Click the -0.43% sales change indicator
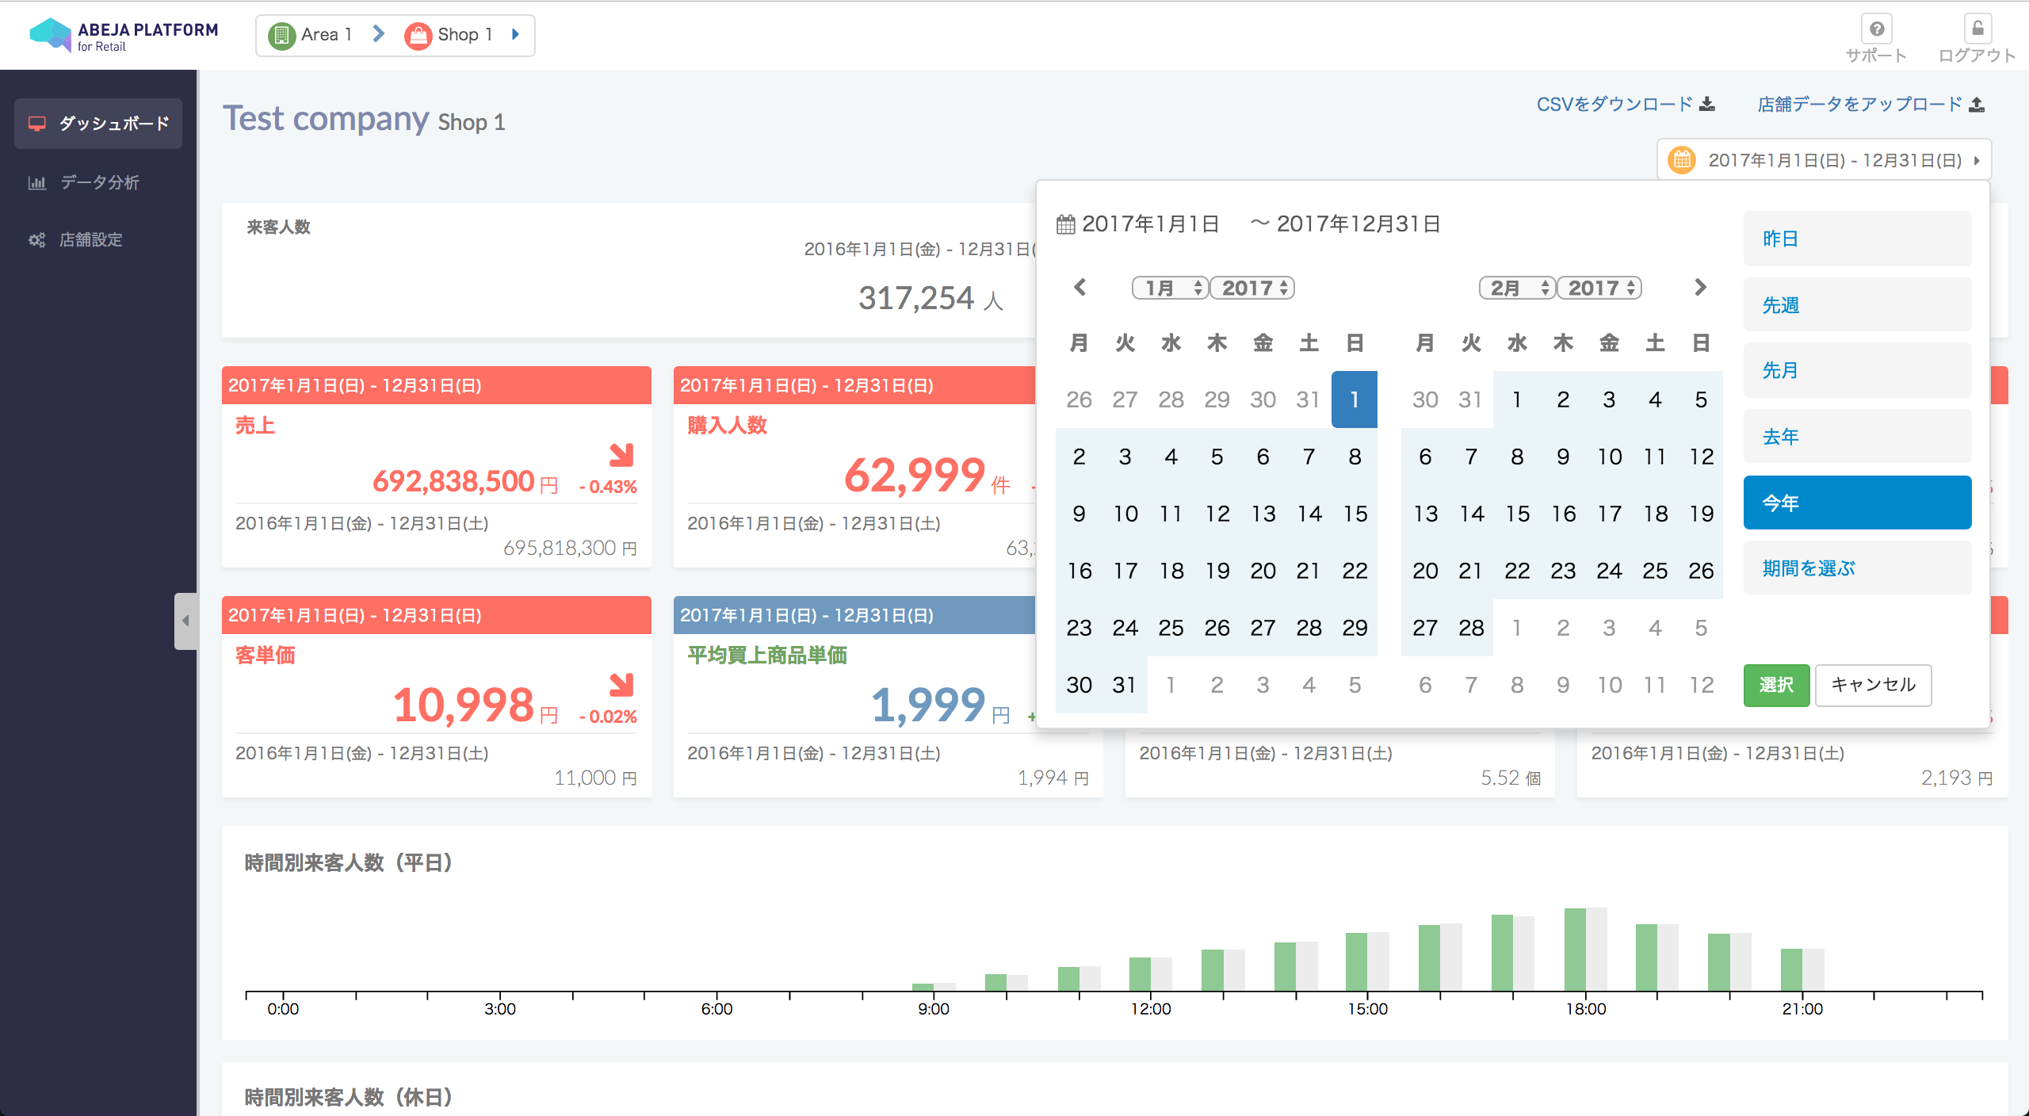 (x=608, y=487)
